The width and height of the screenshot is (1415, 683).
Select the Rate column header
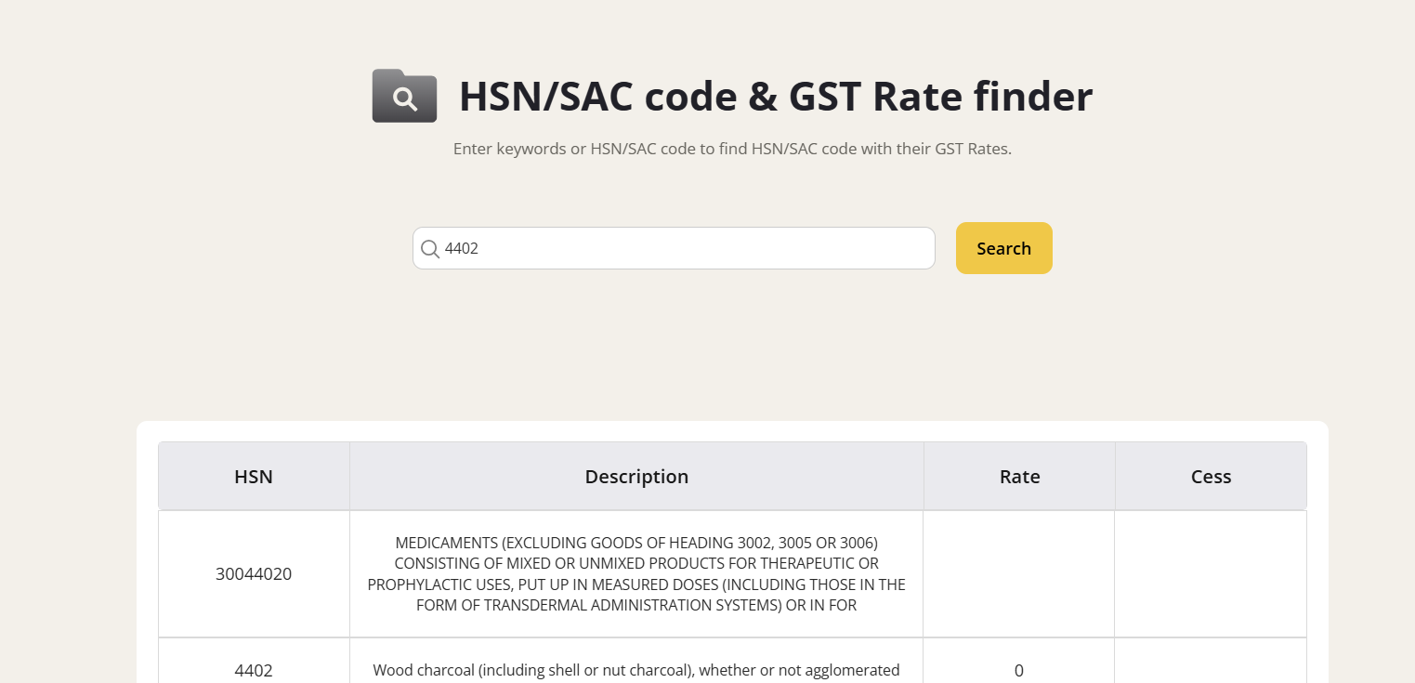click(1019, 477)
